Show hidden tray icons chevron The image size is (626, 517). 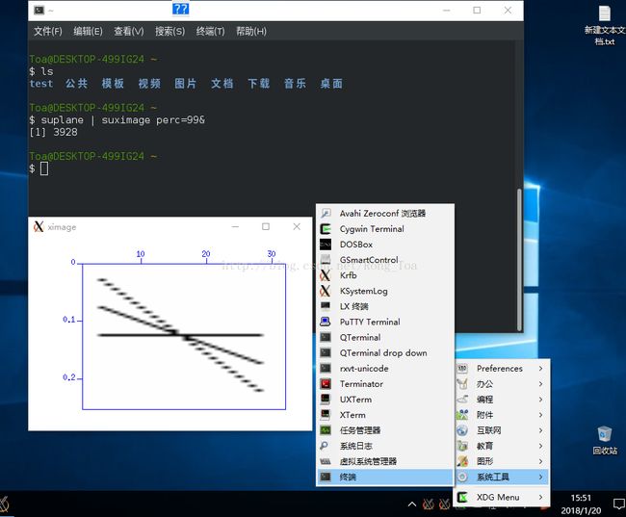(412, 504)
